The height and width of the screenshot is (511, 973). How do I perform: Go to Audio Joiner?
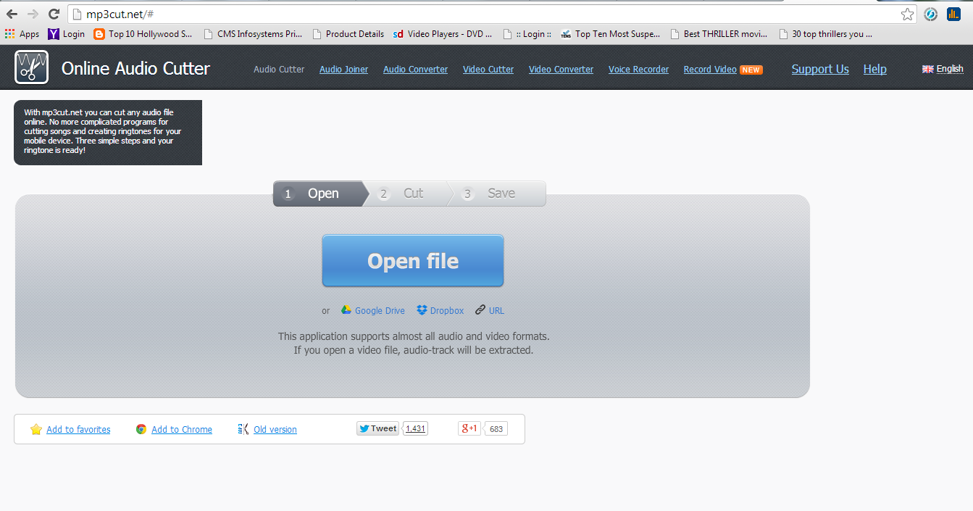pos(343,70)
